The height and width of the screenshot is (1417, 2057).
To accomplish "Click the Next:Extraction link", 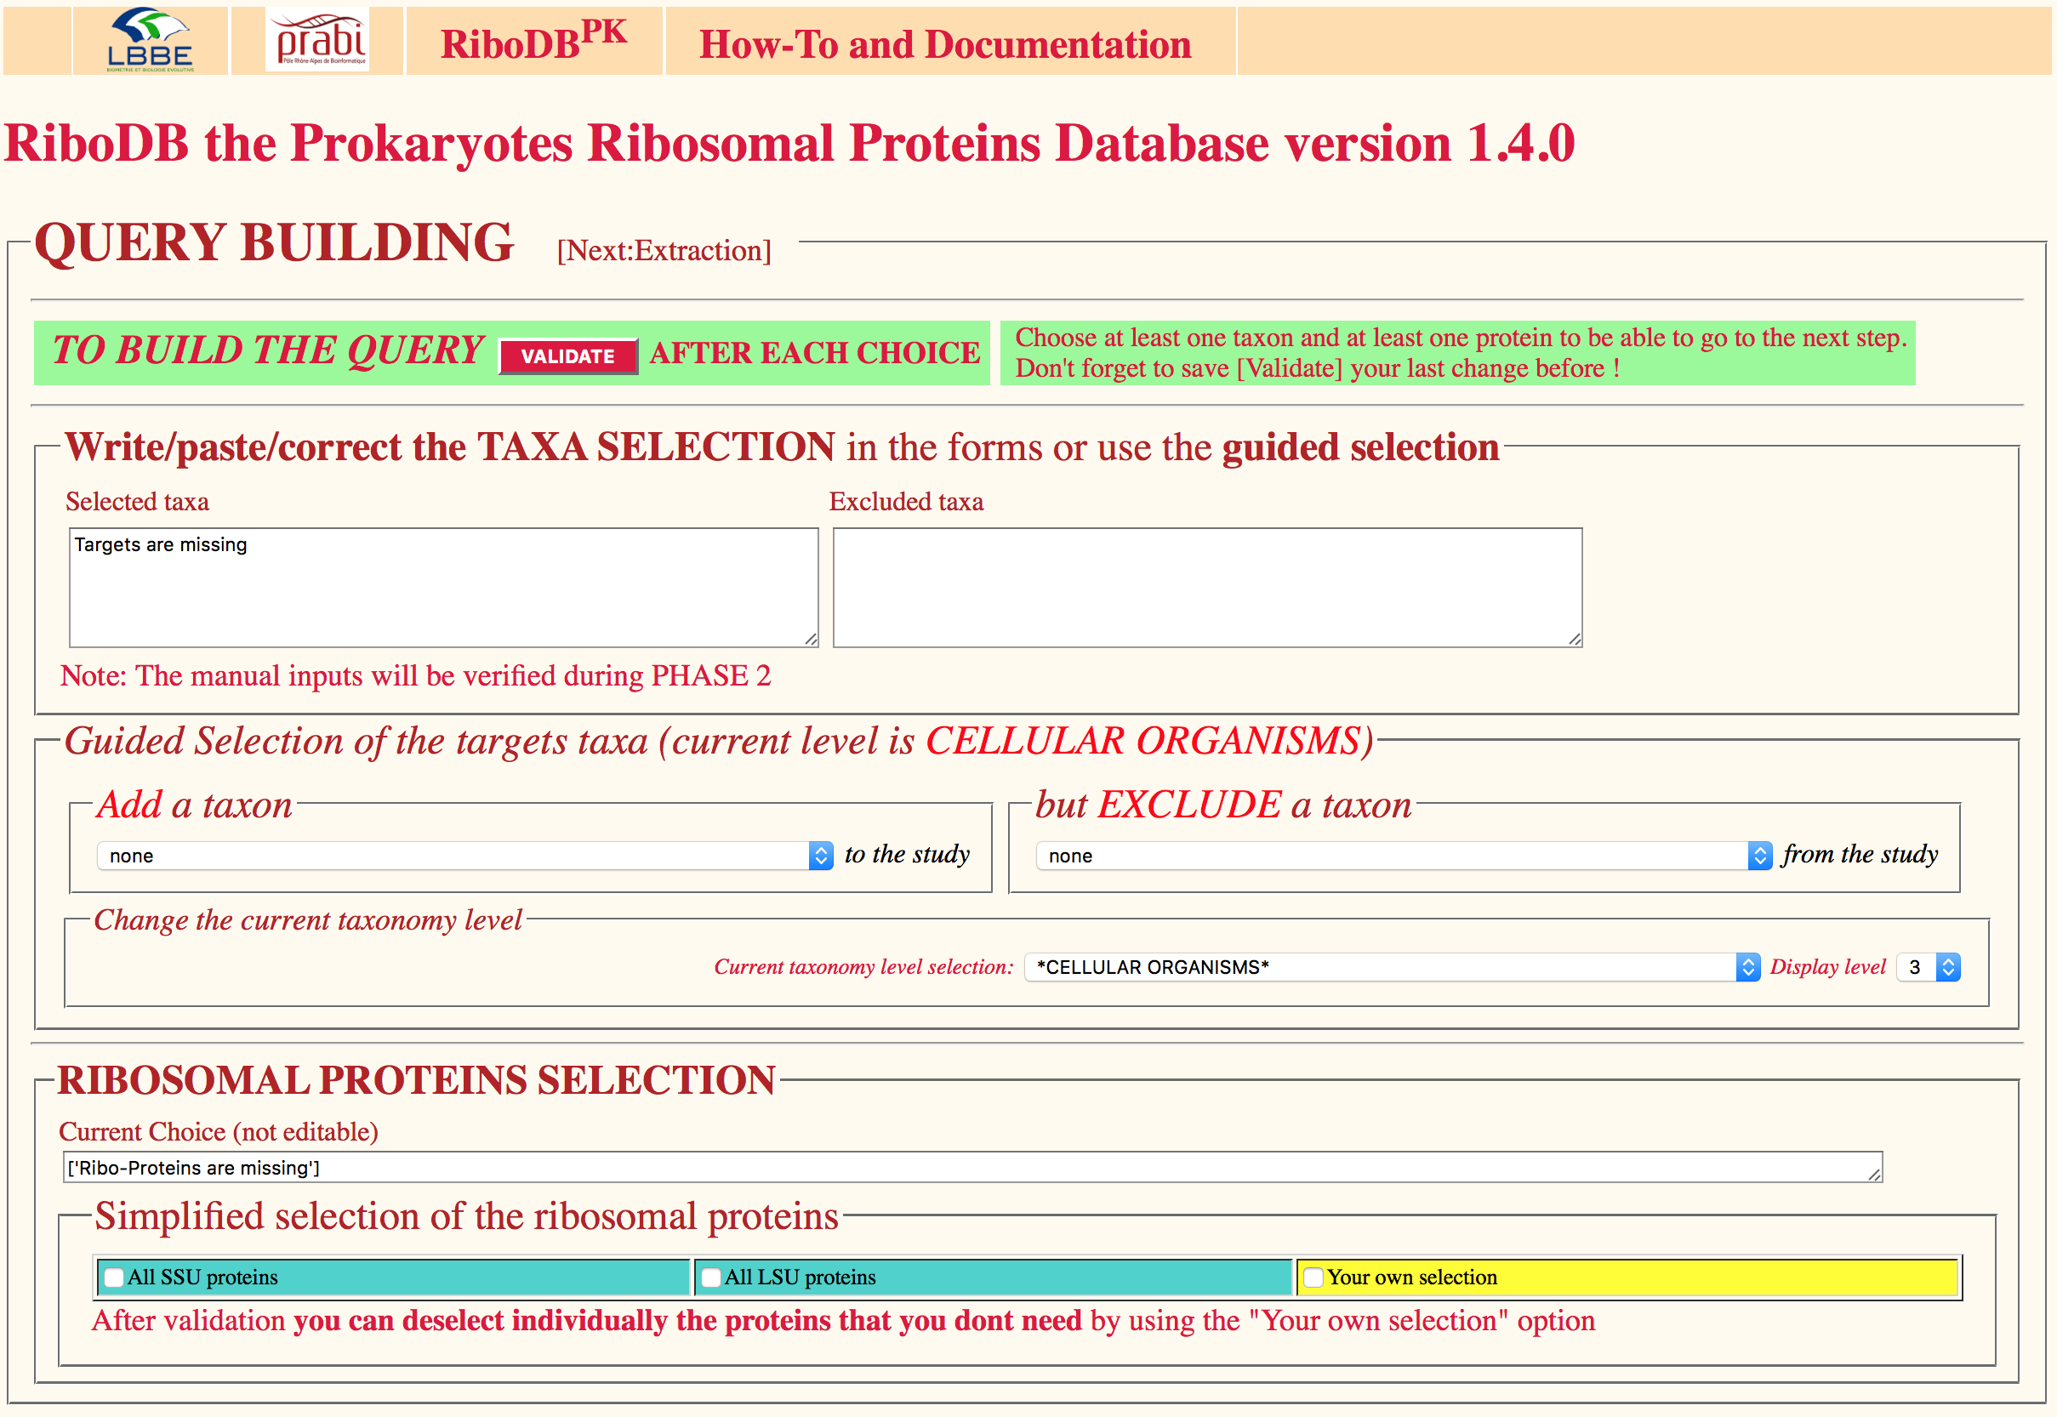I will 664,250.
